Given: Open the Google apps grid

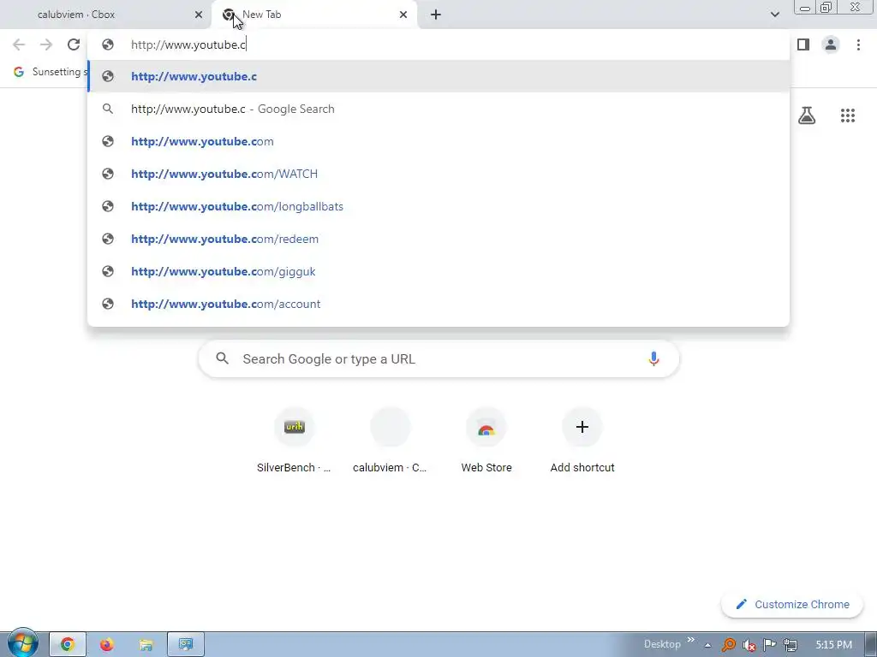Looking at the screenshot, I should [x=848, y=115].
